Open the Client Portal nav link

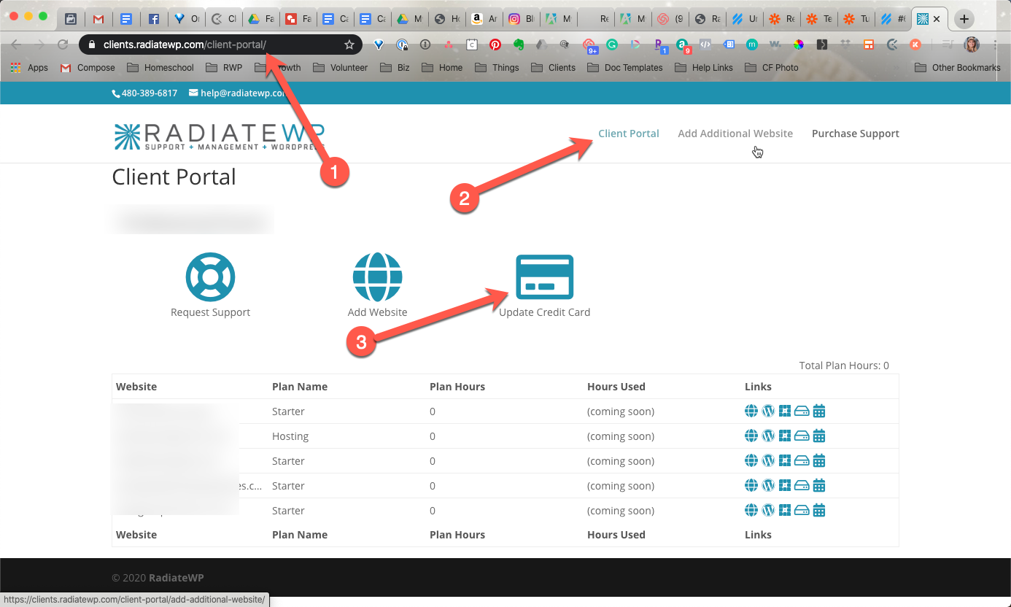pos(629,134)
